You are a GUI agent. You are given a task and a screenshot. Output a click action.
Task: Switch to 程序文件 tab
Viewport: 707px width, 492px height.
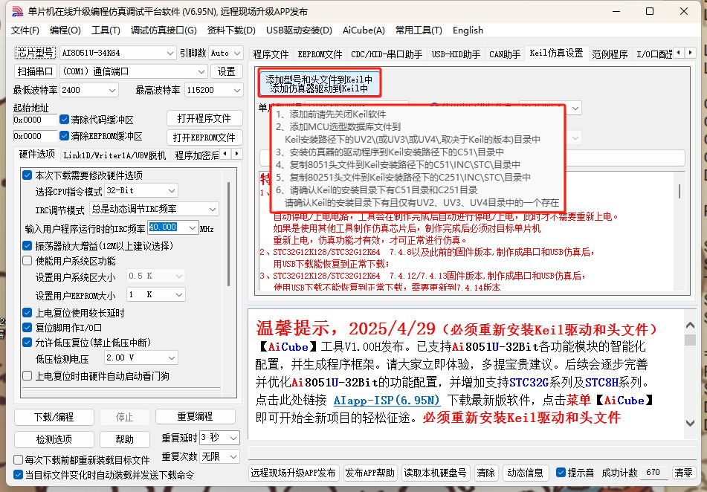[x=271, y=54]
